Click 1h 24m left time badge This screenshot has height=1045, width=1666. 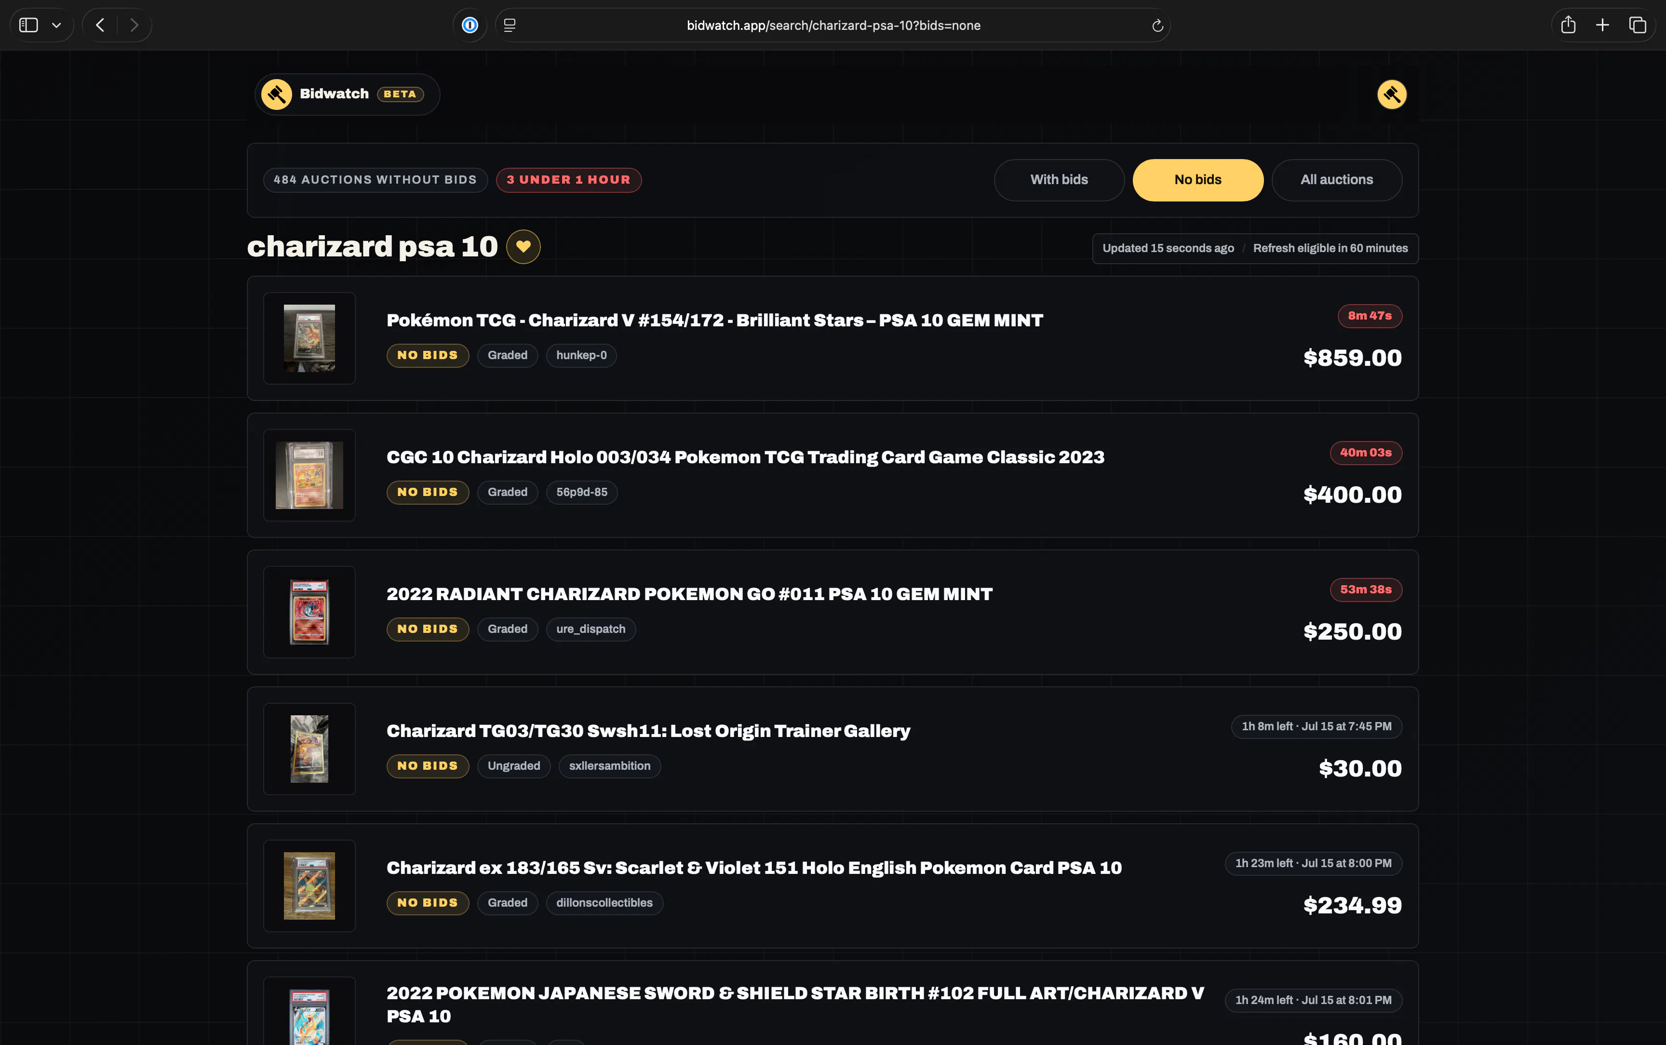(x=1313, y=1000)
